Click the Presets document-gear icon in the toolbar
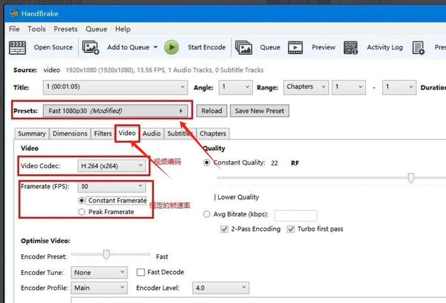The height and width of the screenshot is (303, 446). (x=418, y=47)
